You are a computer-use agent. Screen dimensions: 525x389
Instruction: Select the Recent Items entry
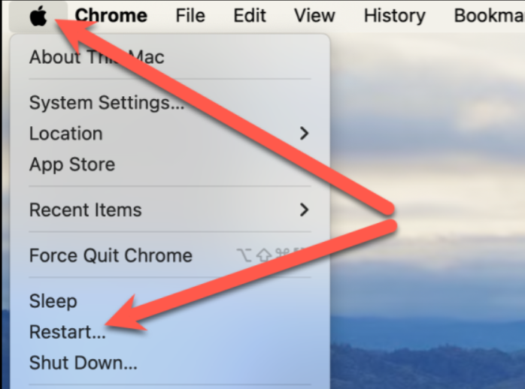point(85,210)
